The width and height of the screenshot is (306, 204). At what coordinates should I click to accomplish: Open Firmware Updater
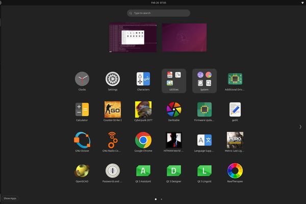coord(205,110)
